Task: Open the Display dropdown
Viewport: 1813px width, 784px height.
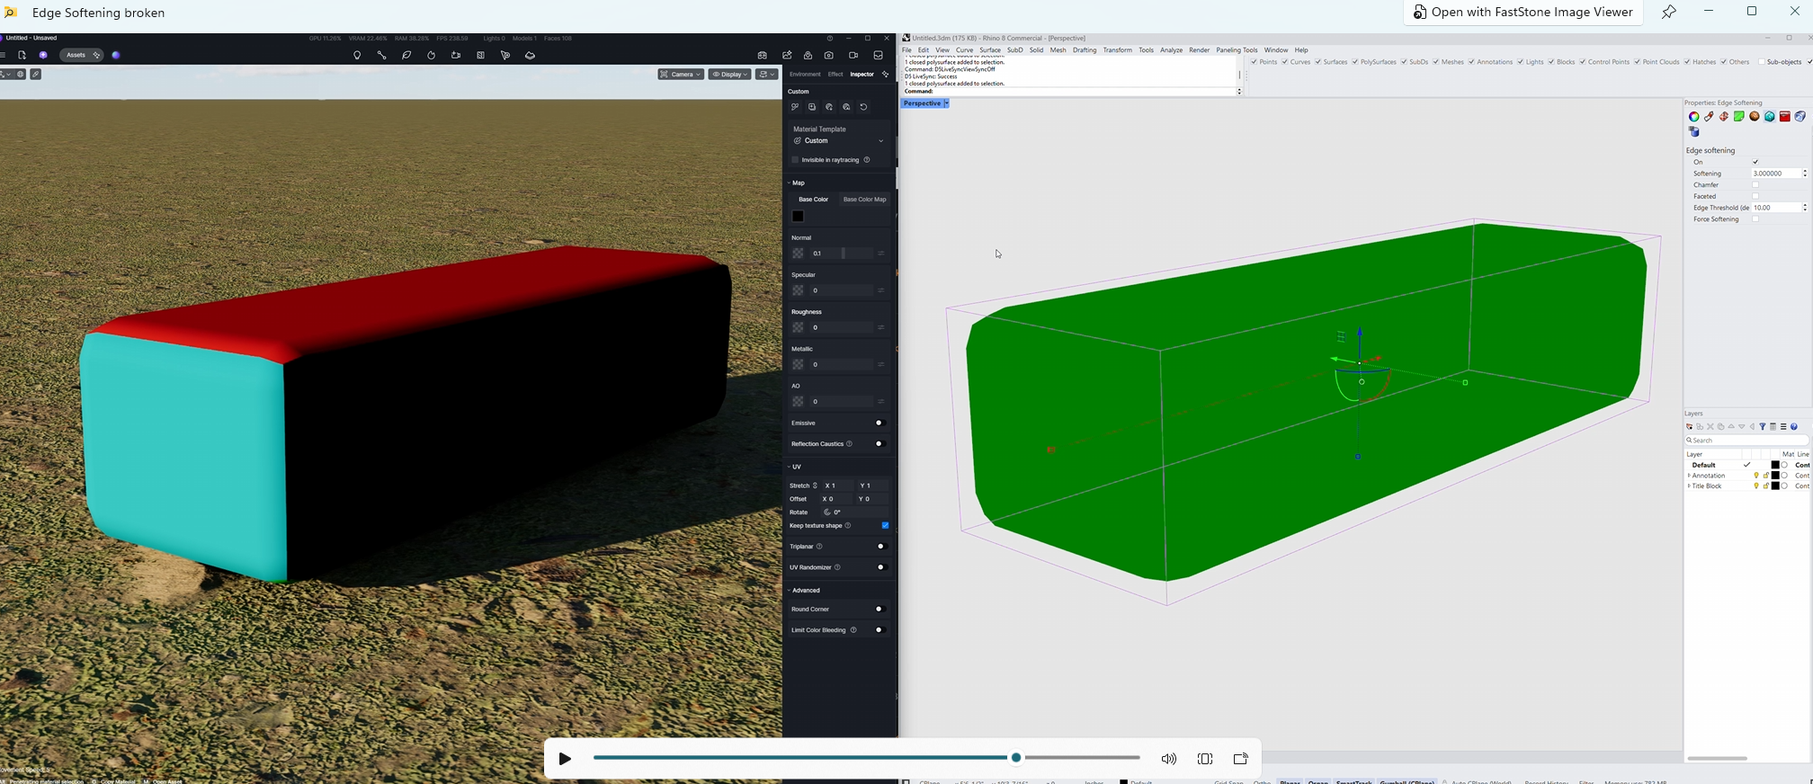Action: click(x=729, y=75)
